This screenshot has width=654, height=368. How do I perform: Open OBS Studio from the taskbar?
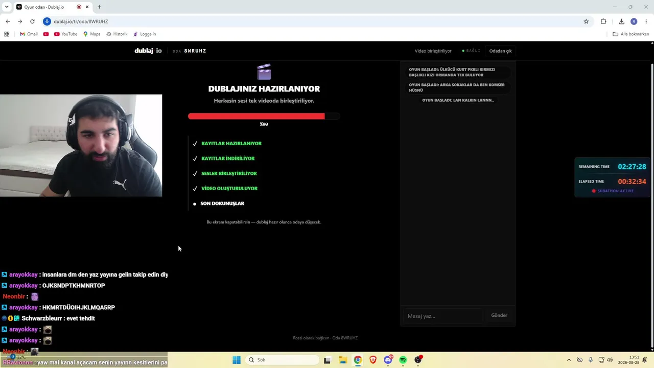(418, 360)
